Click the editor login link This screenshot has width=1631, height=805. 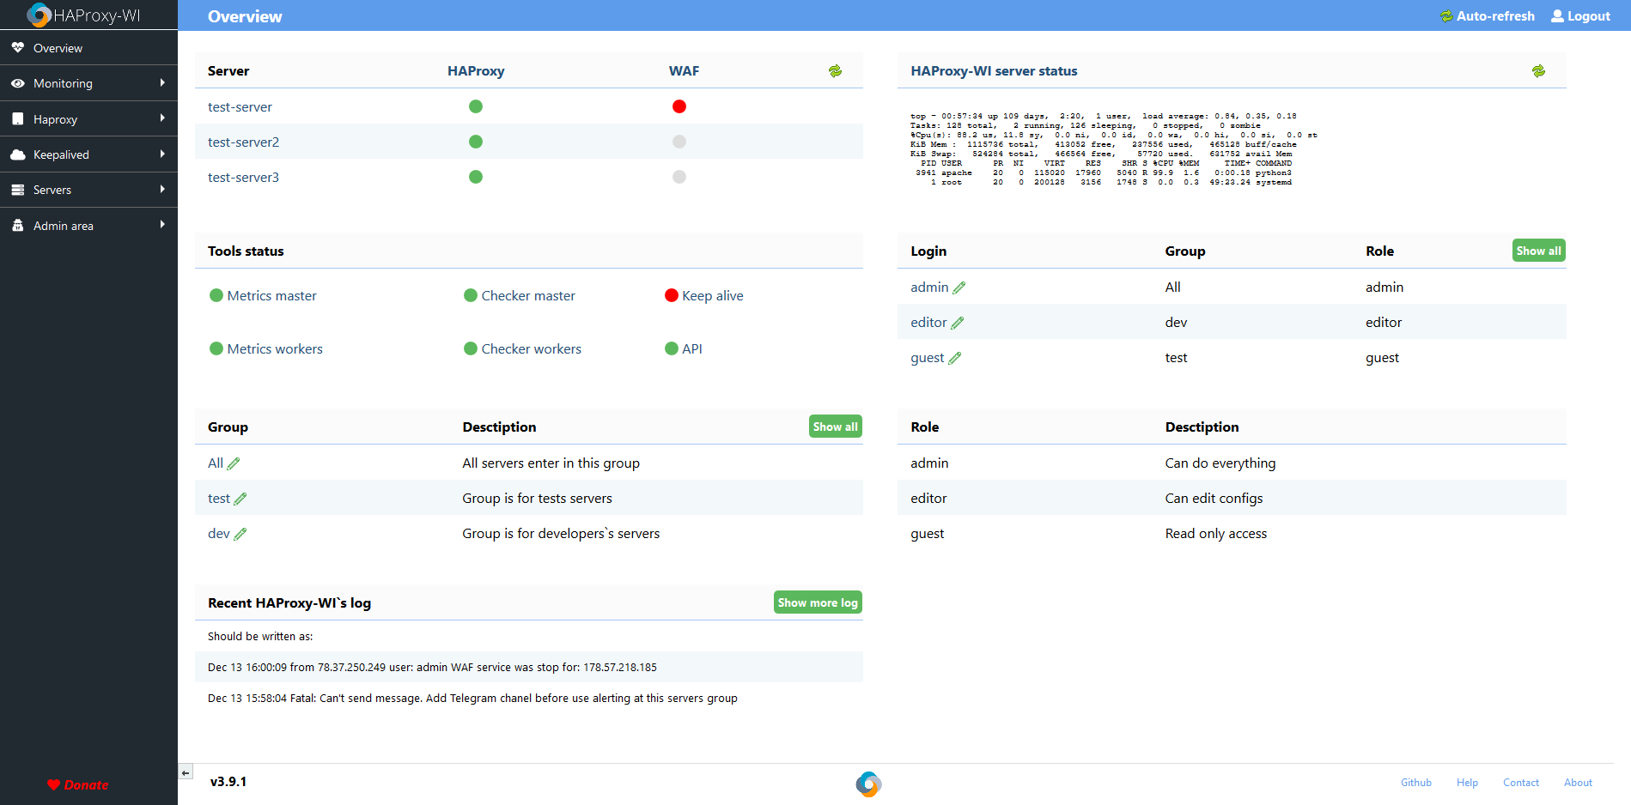tap(928, 323)
